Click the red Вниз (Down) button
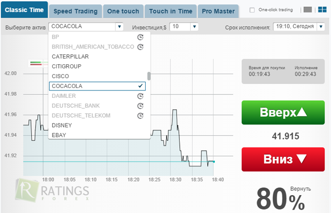The image size is (331, 213). click(283, 159)
